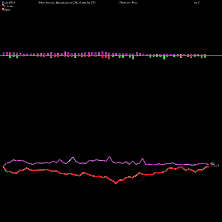Select the 'Volume' legend label

click(x=8, y=6)
